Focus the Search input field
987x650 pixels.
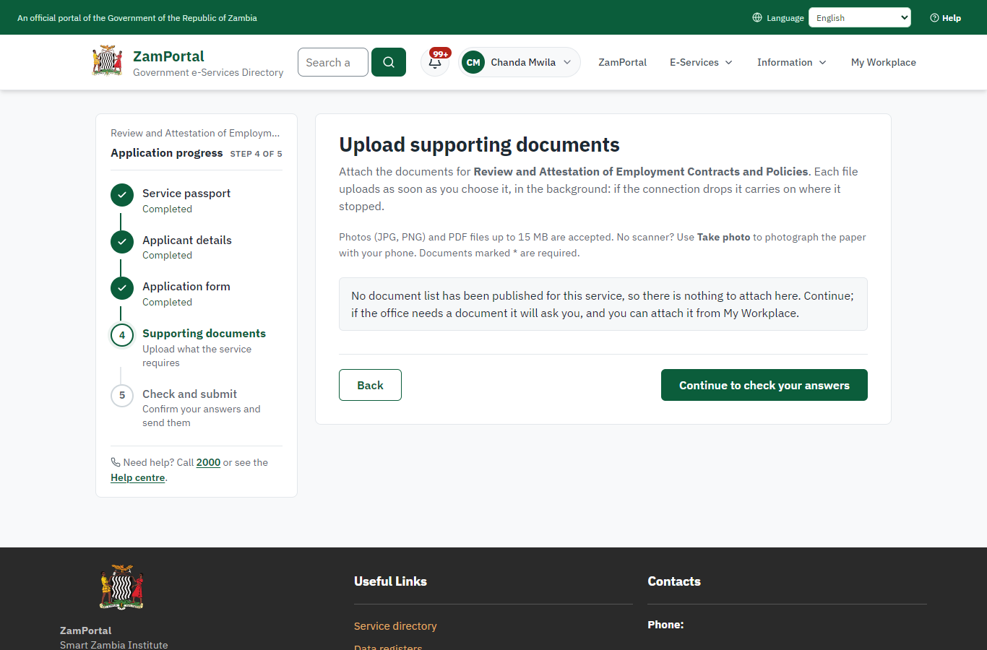(333, 62)
